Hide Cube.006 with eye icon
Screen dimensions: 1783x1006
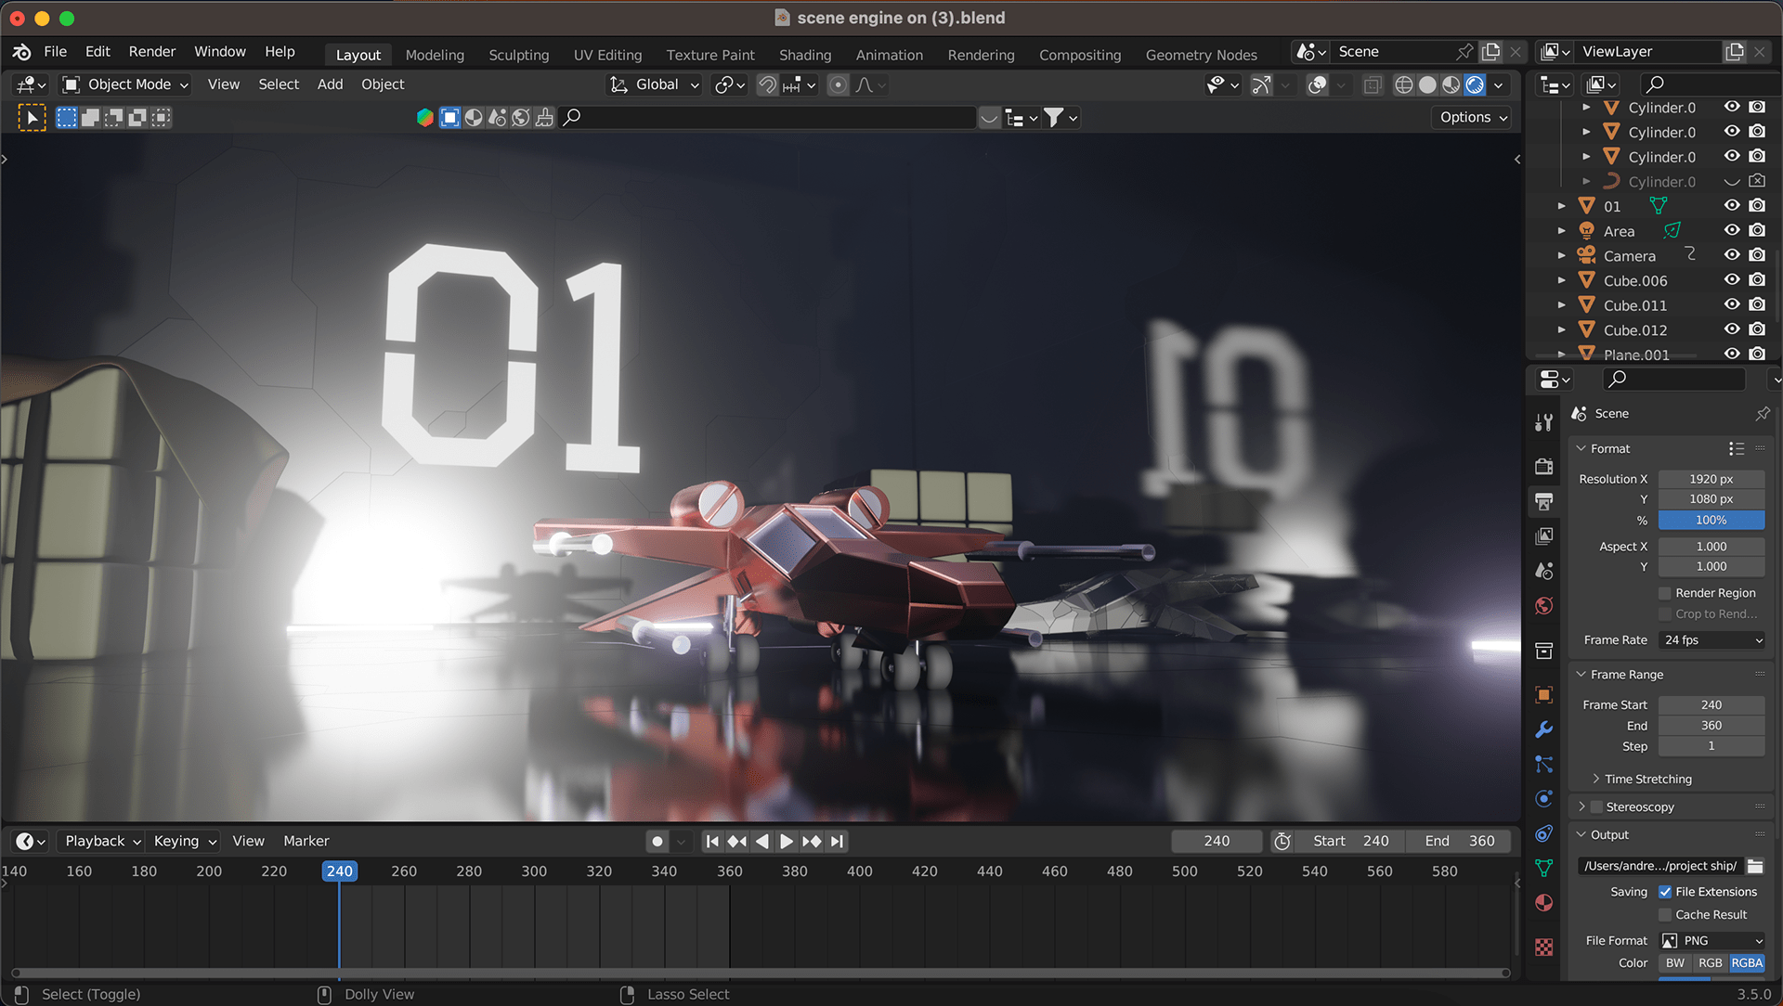coord(1732,279)
